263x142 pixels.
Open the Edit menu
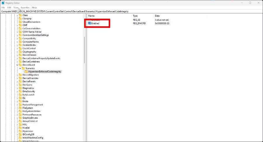[x=9, y=8]
